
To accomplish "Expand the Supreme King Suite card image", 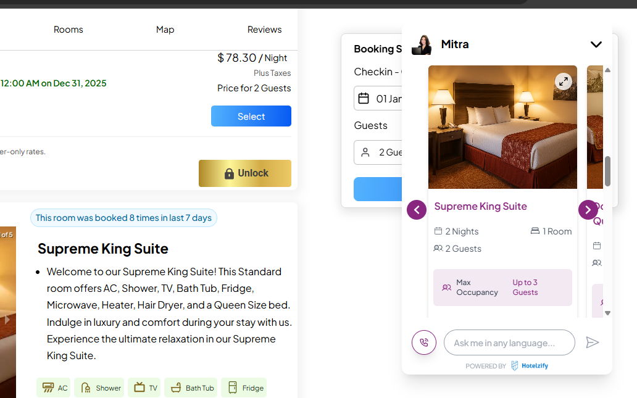I will coord(563,81).
